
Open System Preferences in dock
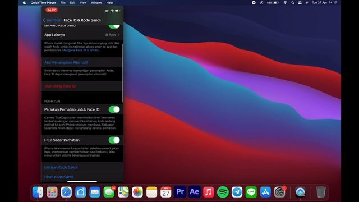(280, 192)
